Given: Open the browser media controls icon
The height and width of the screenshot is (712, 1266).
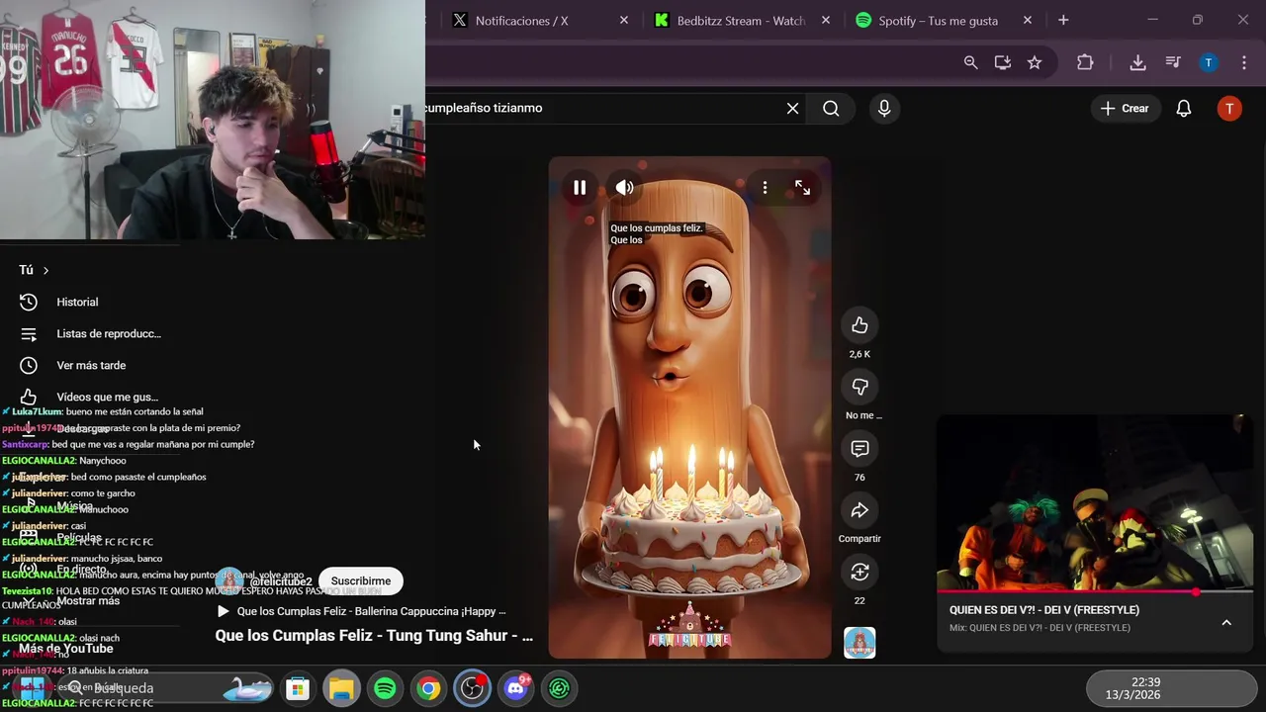Looking at the screenshot, I should coord(1173,62).
